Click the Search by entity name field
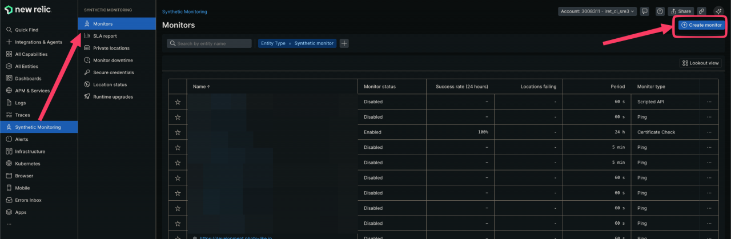The image size is (731, 239). coord(210,43)
